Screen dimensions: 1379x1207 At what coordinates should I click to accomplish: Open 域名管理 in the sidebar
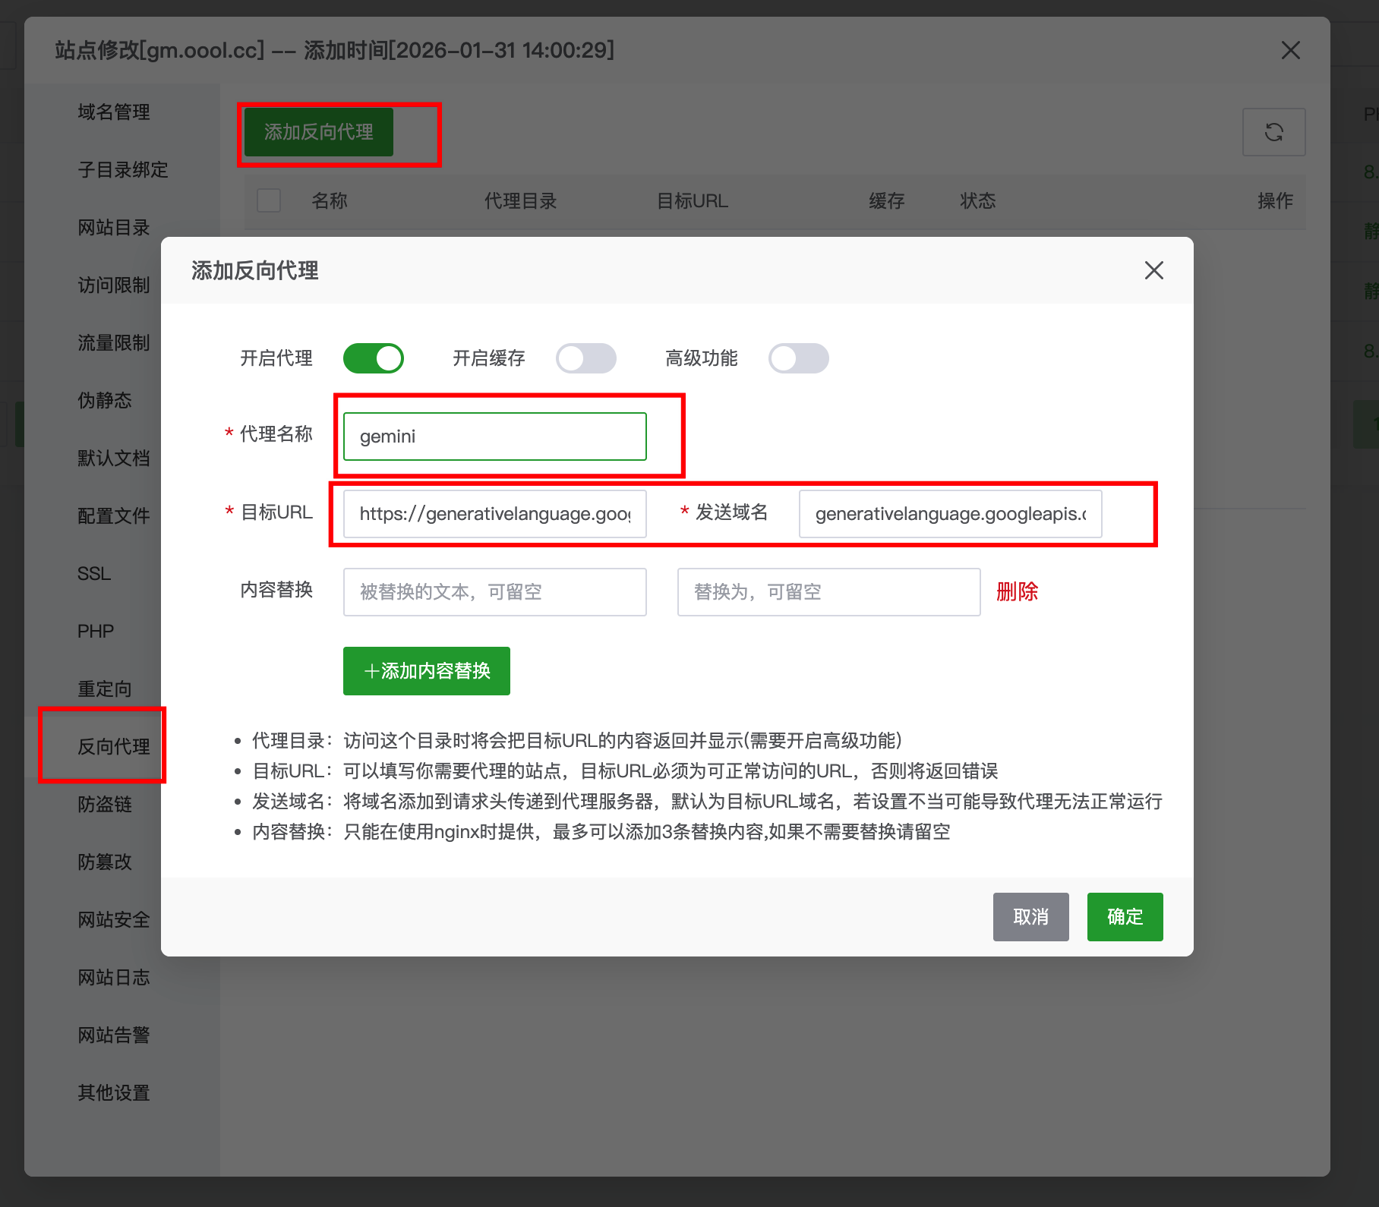coord(112,112)
